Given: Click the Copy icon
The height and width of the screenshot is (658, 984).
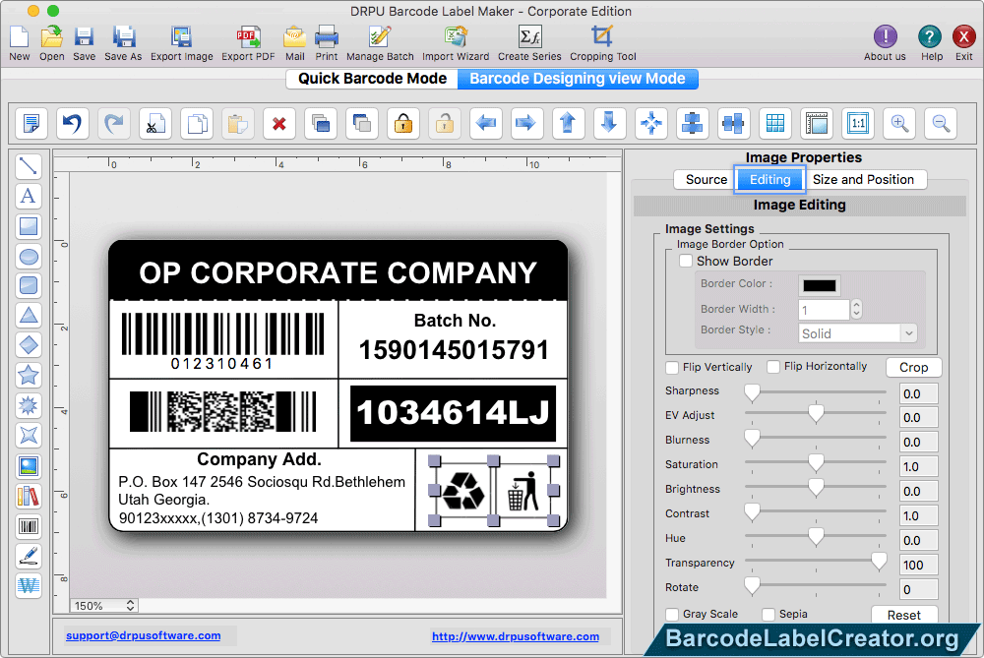Looking at the screenshot, I should [197, 123].
